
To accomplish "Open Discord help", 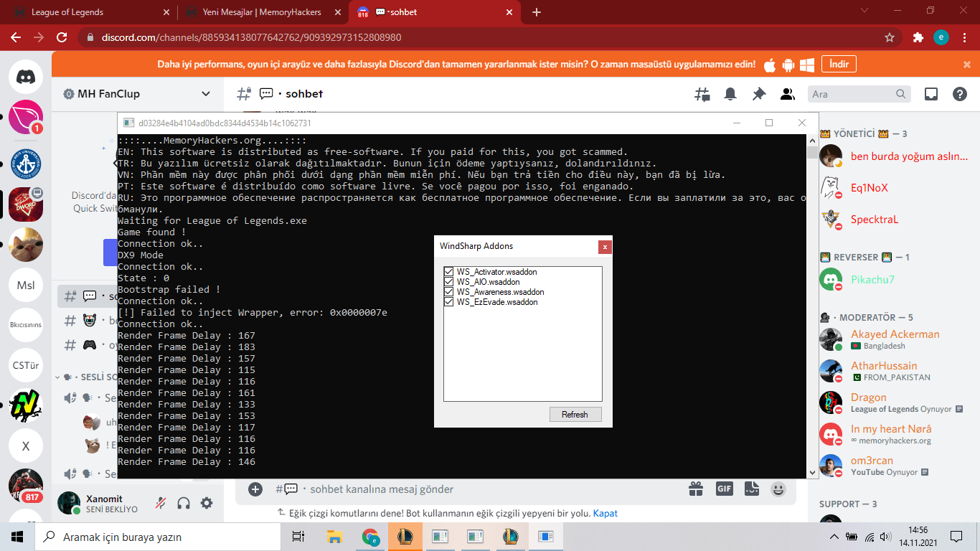I will 960,94.
